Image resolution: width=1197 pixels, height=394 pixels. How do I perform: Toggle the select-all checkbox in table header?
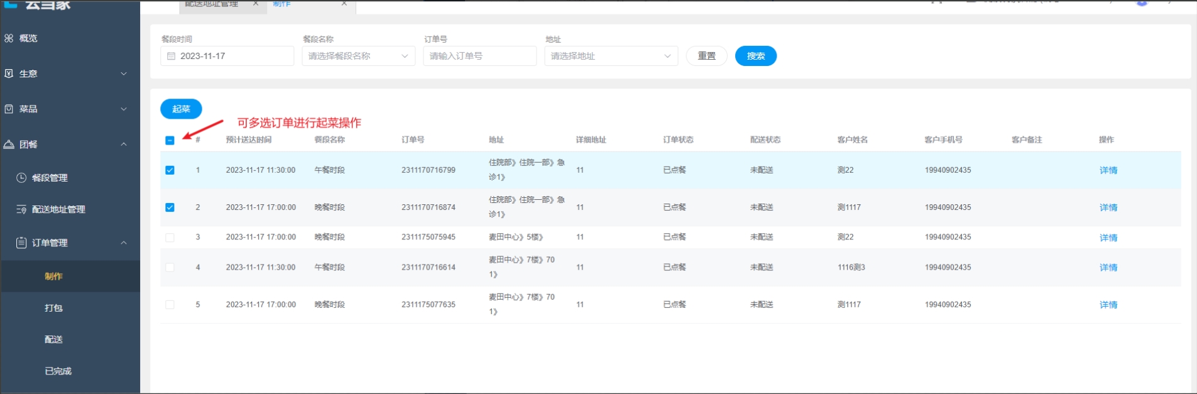click(170, 140)
